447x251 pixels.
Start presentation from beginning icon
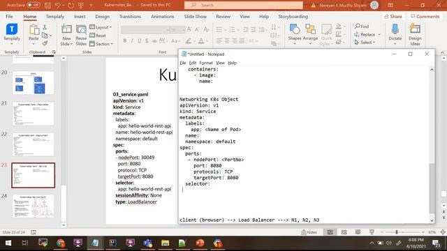click(x=81, y=5)
